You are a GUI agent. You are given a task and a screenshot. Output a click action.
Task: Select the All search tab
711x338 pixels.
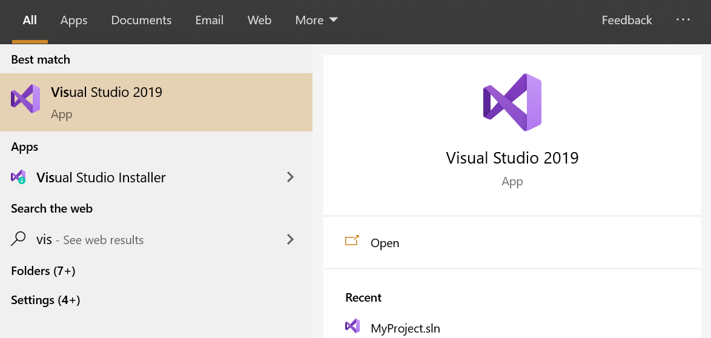click(30, 21)
